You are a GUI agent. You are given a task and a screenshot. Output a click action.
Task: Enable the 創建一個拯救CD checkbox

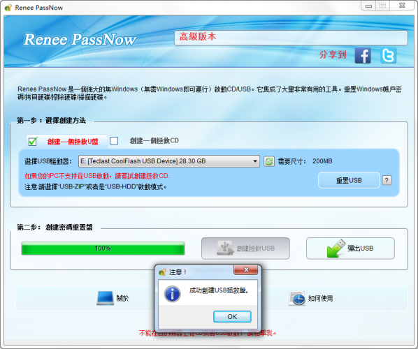[x=114, y=140]
